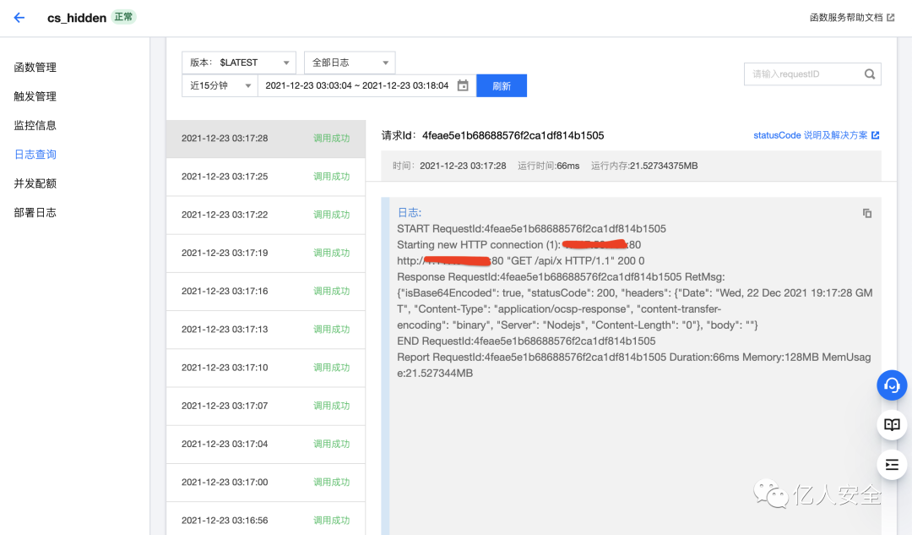Go to 监控信息 in the sidebar

[x=35, y=125]
